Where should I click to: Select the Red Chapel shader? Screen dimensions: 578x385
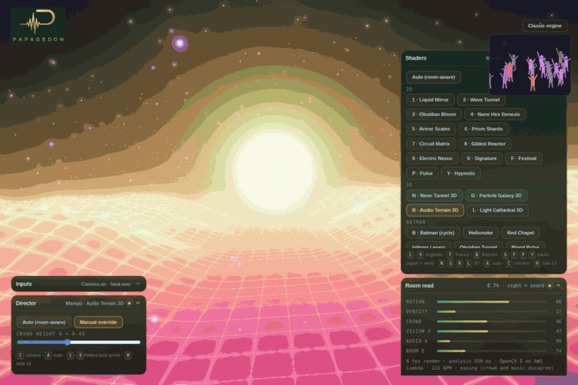(x=520, y=233)
